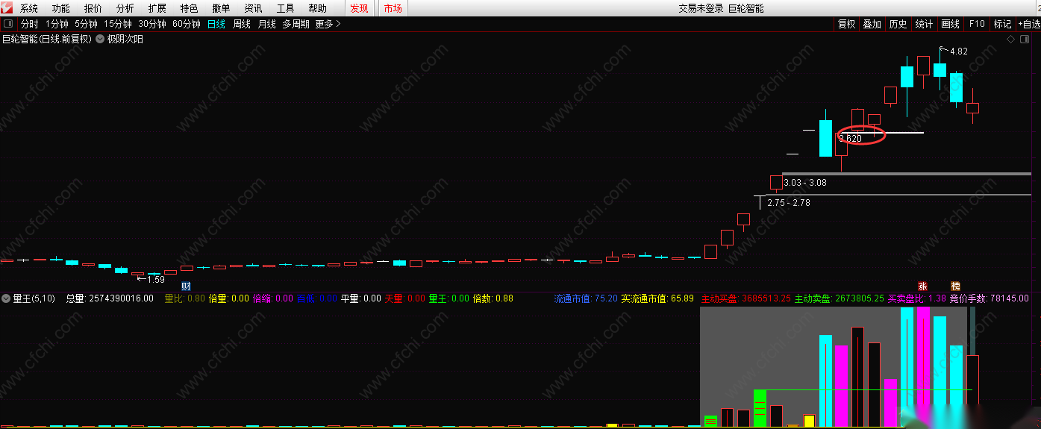Screen dimensions: 1041x429
Task: Open the 系统 menu
Action: point(29,8)
